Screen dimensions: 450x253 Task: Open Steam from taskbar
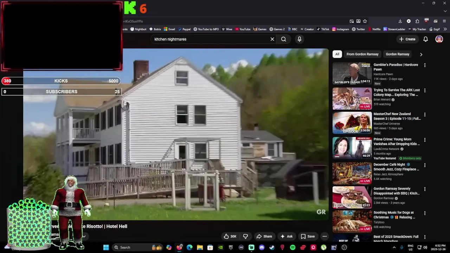click(x=272, y=247)
